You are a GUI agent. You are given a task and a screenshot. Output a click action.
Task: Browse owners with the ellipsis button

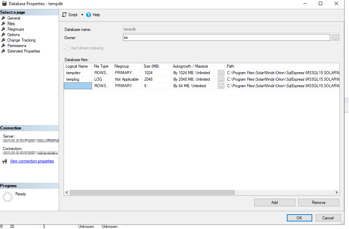click(x=336, y=37)
